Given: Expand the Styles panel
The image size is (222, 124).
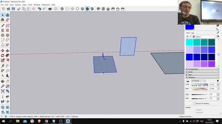Looking at the screenshot, I should point(202,72).
